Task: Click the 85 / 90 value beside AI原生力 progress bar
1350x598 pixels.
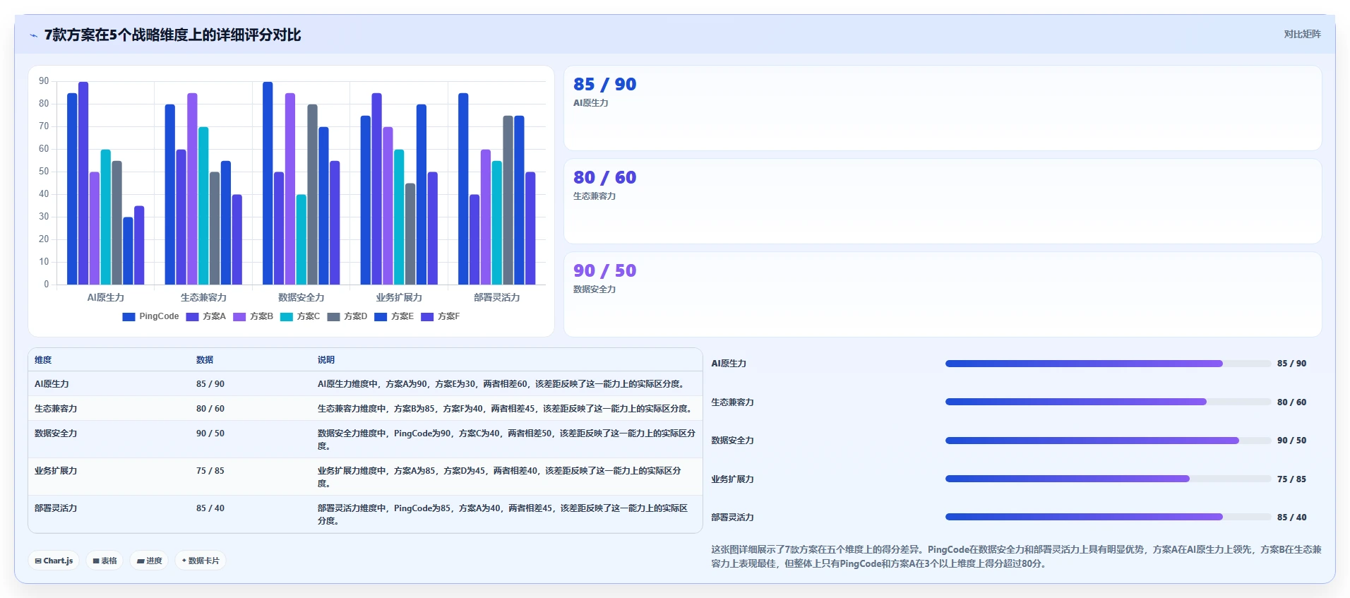Action: tap(1291, 364)
